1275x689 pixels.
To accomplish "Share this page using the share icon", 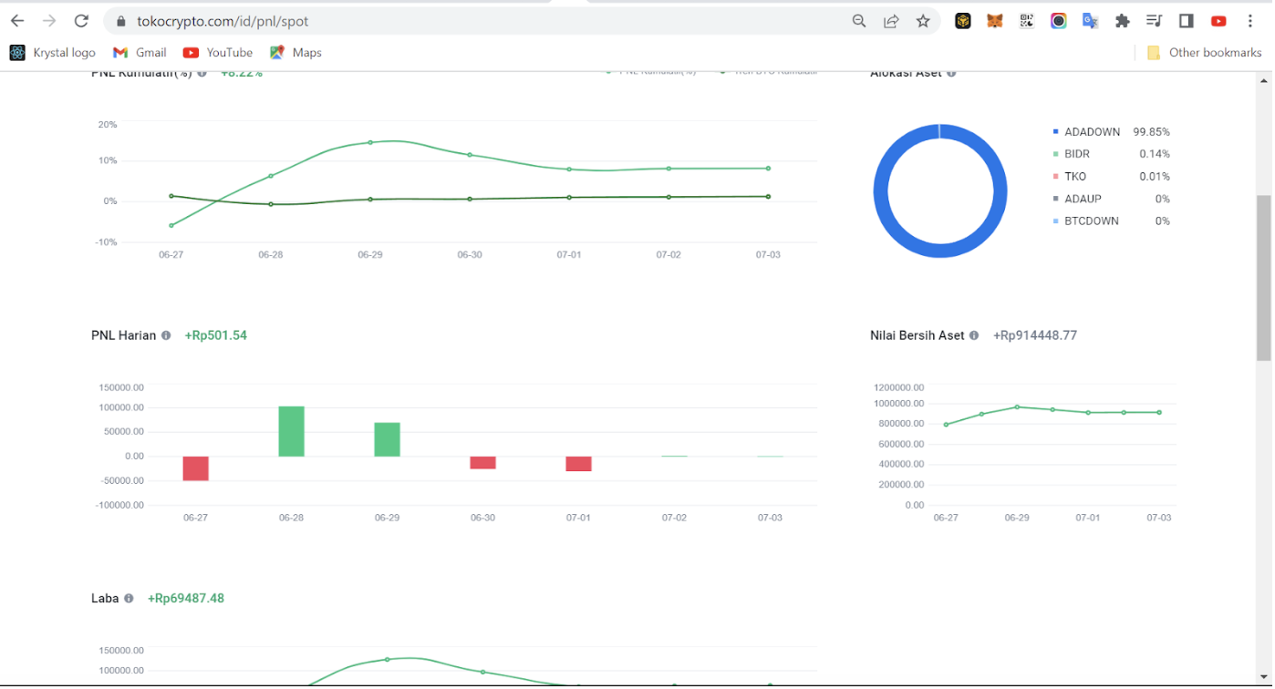I will (891, 21).
